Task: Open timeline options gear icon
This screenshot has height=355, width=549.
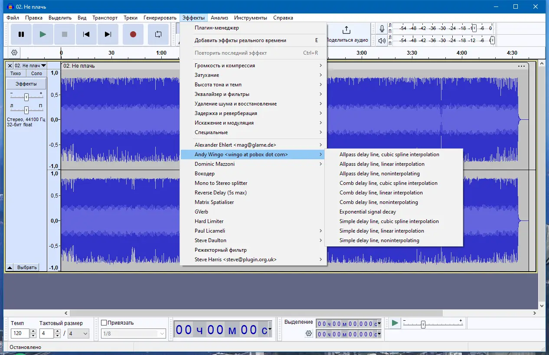Action: 14,53
